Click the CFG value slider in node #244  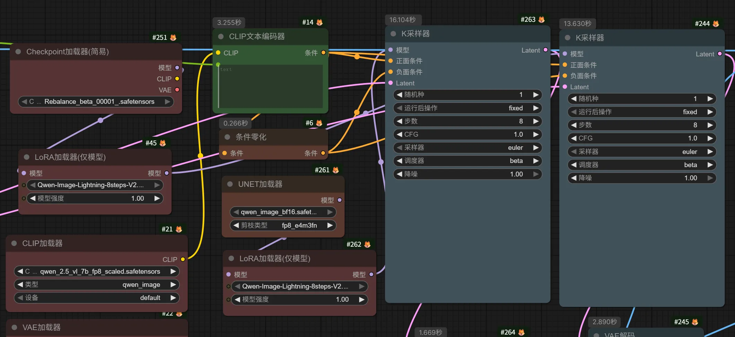[x=641, y=138]
